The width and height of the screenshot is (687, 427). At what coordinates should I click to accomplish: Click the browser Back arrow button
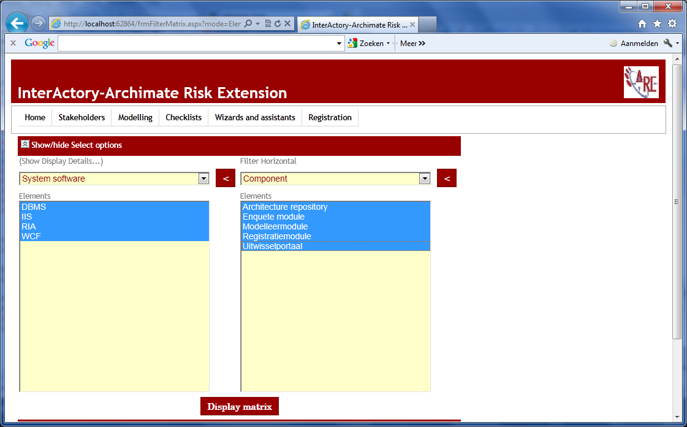[x=17, y=24]
